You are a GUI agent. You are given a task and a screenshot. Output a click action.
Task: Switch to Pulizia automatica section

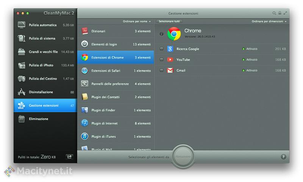tap(45, 25)
